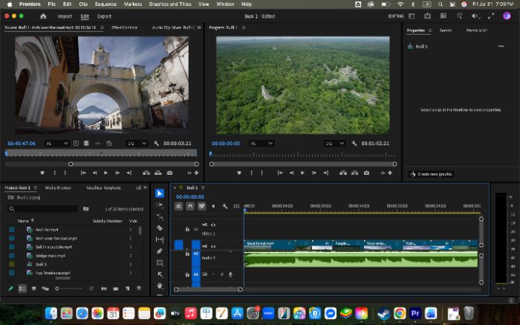Step forward one frame in Program monitor

(314, 173)
